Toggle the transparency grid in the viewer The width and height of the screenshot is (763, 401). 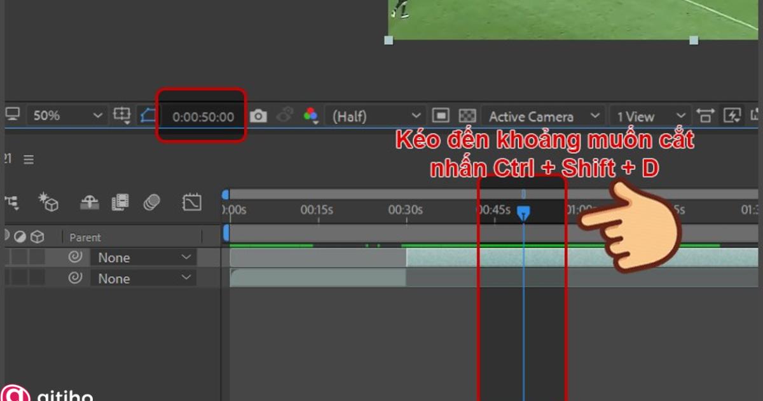(469, 115)
